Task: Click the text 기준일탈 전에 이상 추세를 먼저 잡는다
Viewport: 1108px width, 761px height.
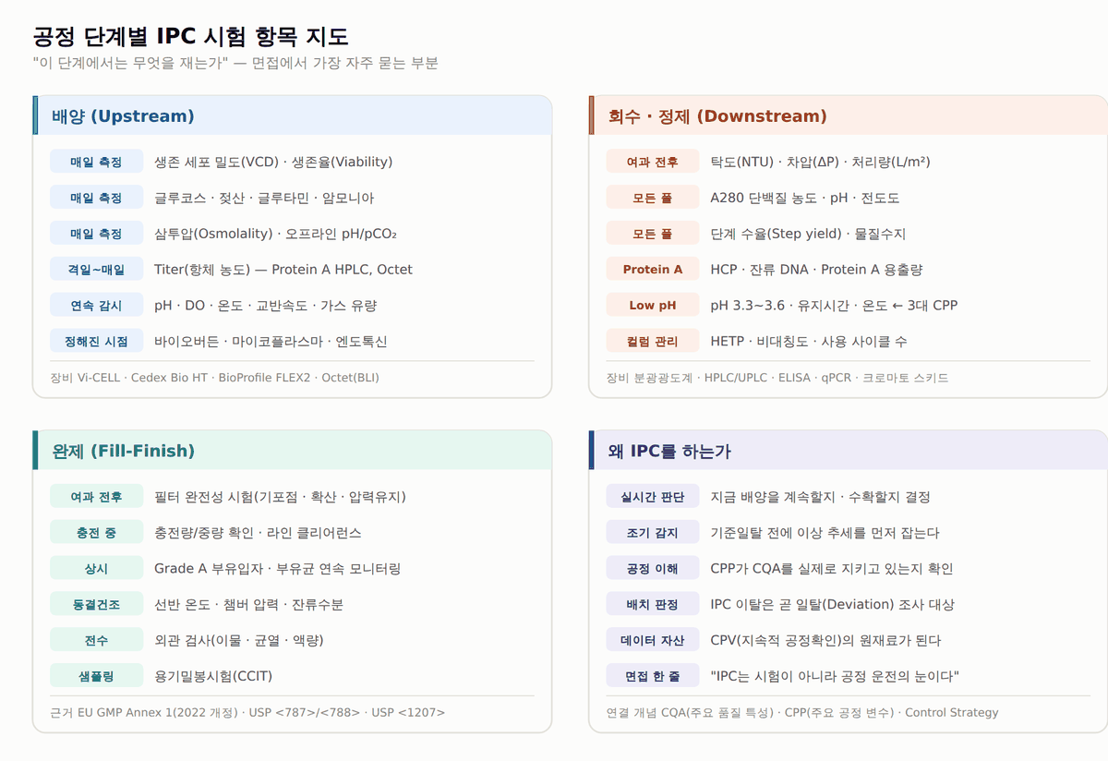Action: (825, 533)
